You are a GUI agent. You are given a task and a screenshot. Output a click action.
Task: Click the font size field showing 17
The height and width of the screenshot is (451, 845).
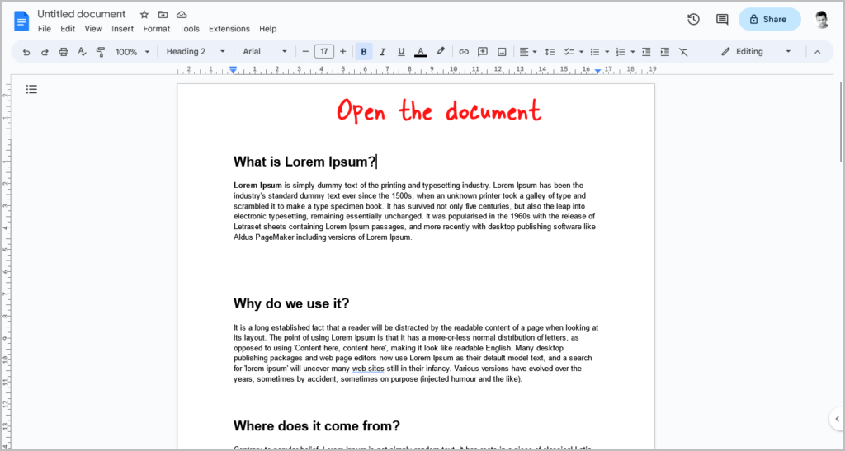pos(323,52)
